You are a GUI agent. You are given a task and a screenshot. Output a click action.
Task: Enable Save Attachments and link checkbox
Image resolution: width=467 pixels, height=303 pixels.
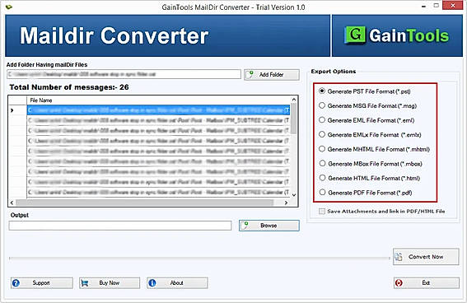(x=322, y=211)
